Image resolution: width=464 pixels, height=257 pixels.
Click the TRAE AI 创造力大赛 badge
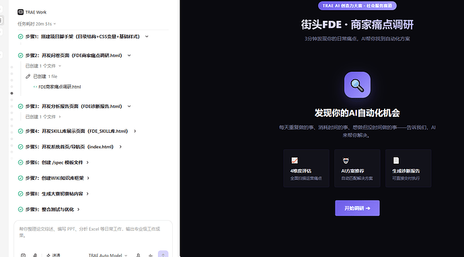coord(357,5)
